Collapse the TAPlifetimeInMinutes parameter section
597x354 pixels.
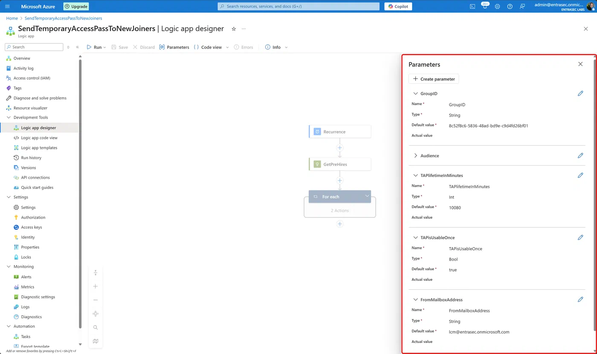pos(415,175)
